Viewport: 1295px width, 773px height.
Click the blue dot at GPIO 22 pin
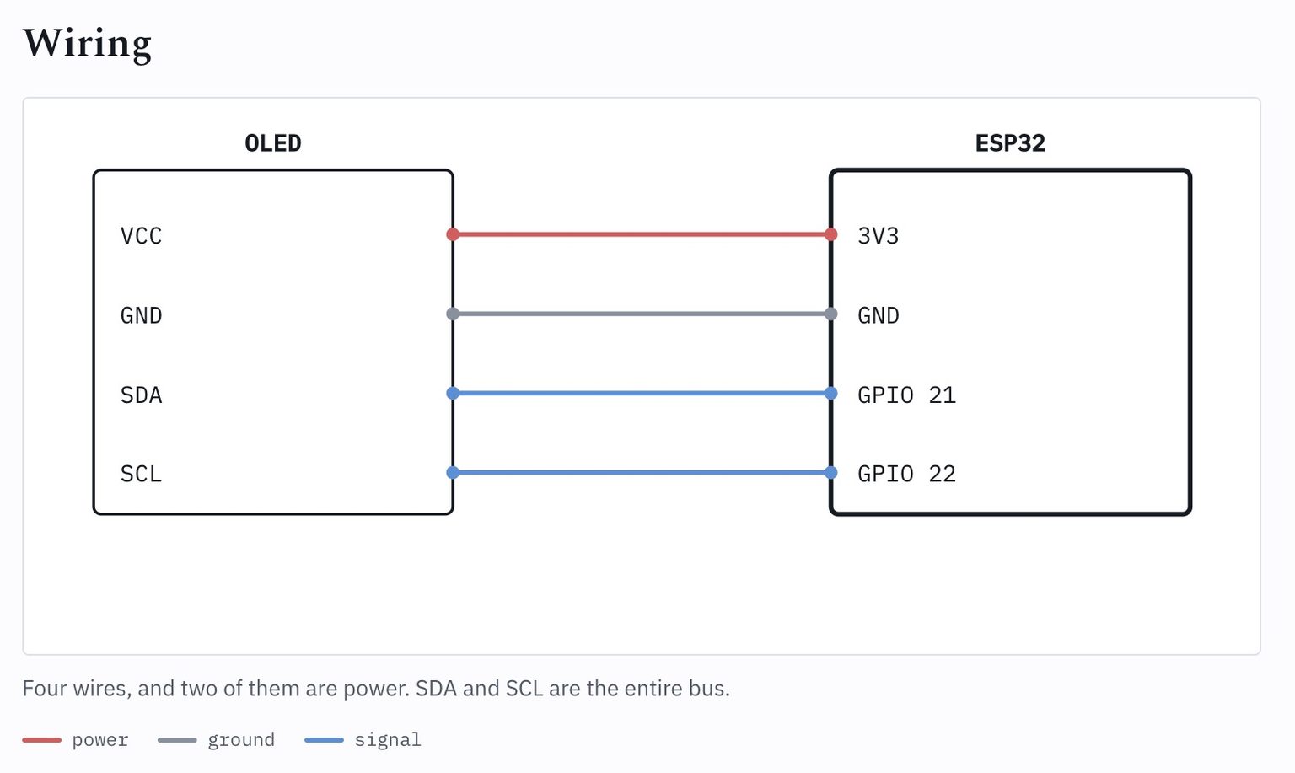click(x=830, y=473)
